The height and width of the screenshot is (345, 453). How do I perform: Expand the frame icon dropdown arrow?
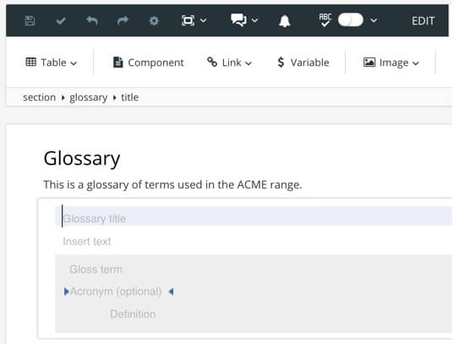click(x=204, y=21)
